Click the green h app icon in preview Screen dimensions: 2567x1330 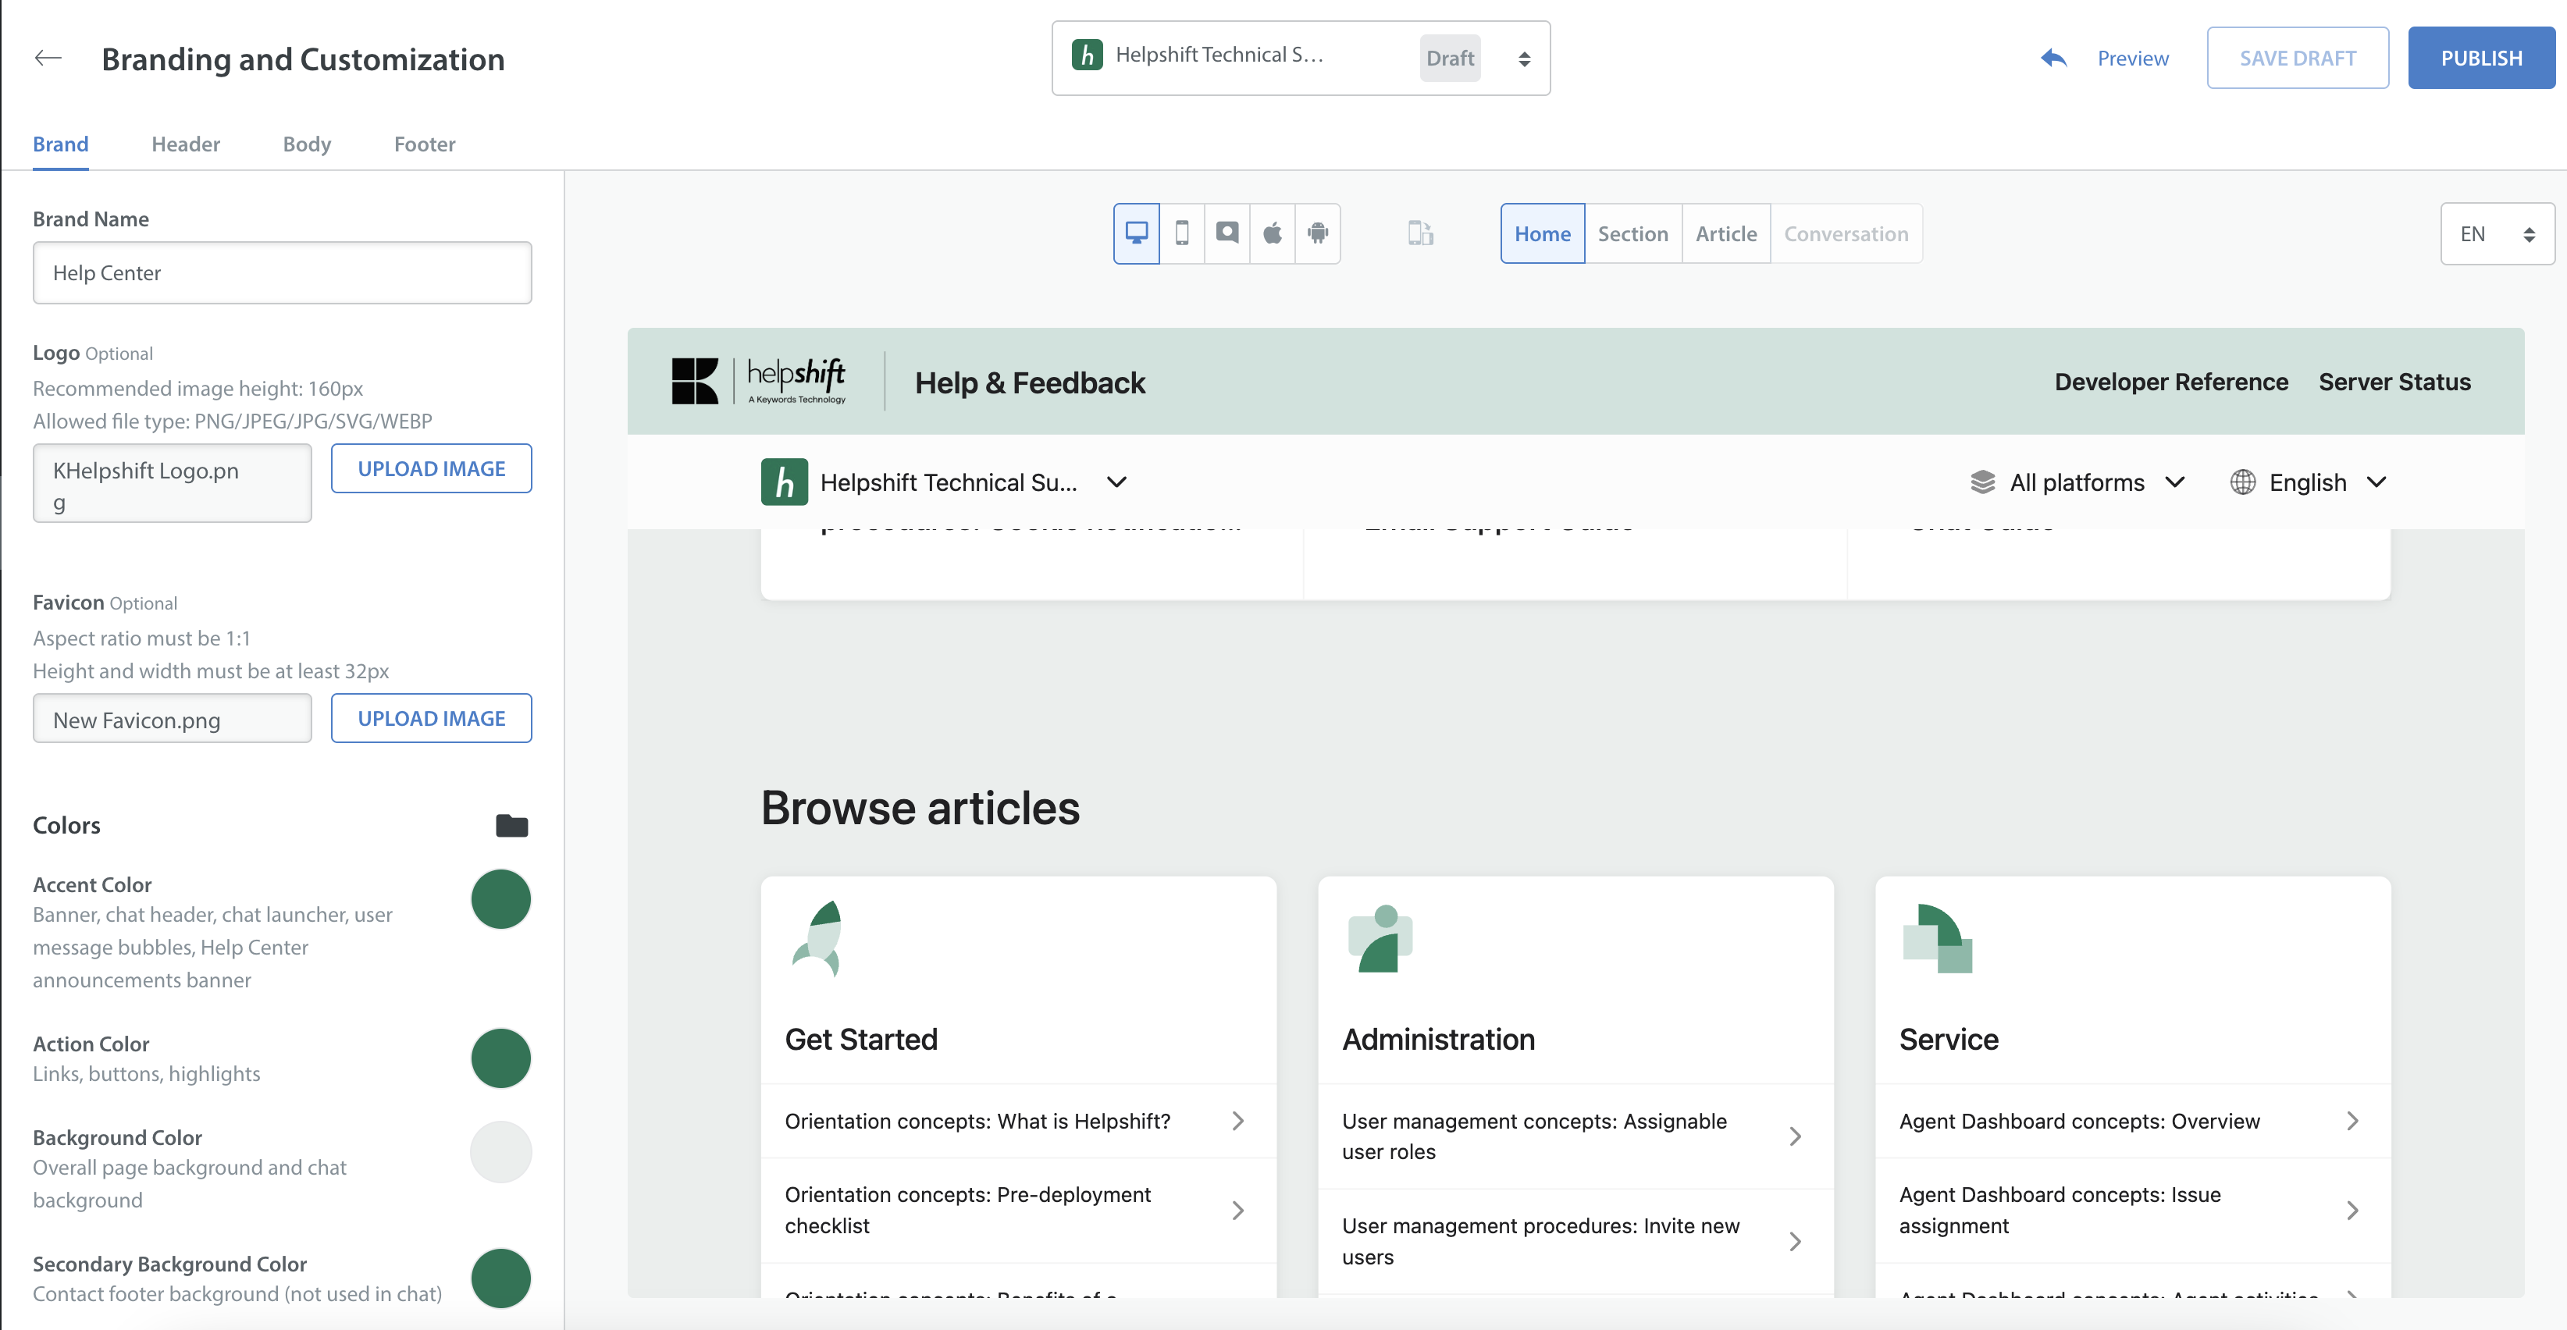pyautogui.click(x=785, y=482)
